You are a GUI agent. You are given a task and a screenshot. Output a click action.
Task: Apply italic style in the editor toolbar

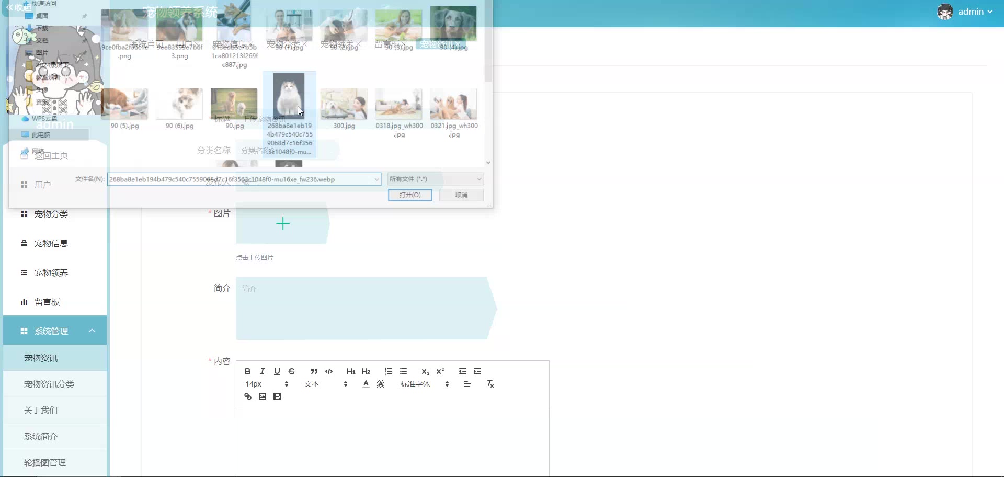263,371
